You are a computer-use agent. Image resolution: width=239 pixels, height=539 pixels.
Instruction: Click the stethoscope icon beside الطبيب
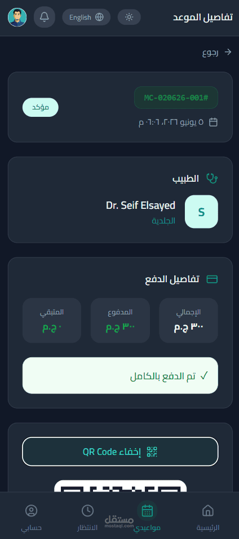pos(212,178)
